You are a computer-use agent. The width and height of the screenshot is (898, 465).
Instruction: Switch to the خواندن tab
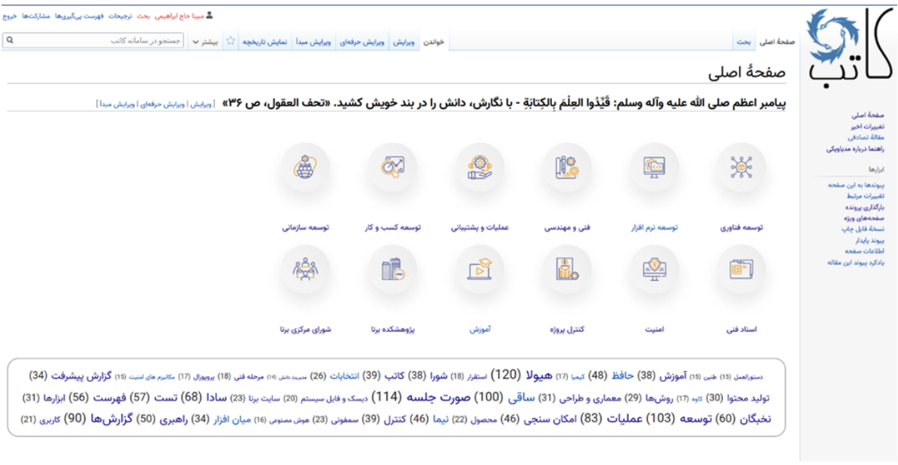[434, 42]
